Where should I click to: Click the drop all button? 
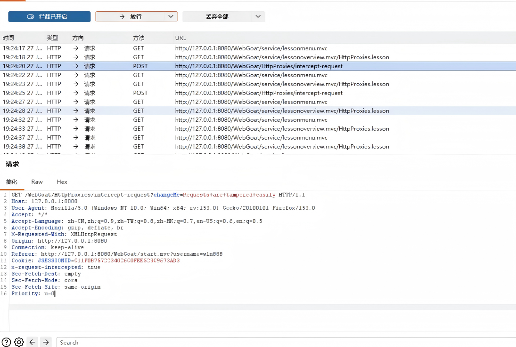(x=217, y=17)
